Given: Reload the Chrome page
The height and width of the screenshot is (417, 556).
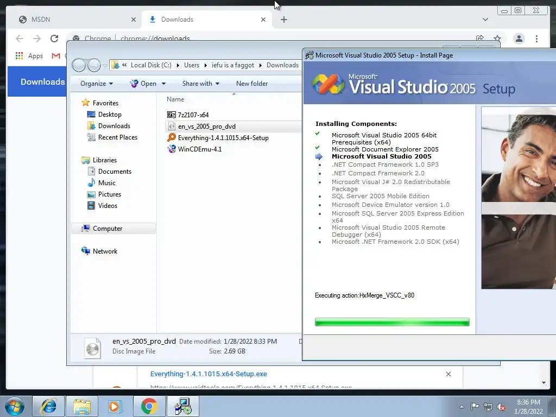Looking at the screenshot, I should [54, 39].
